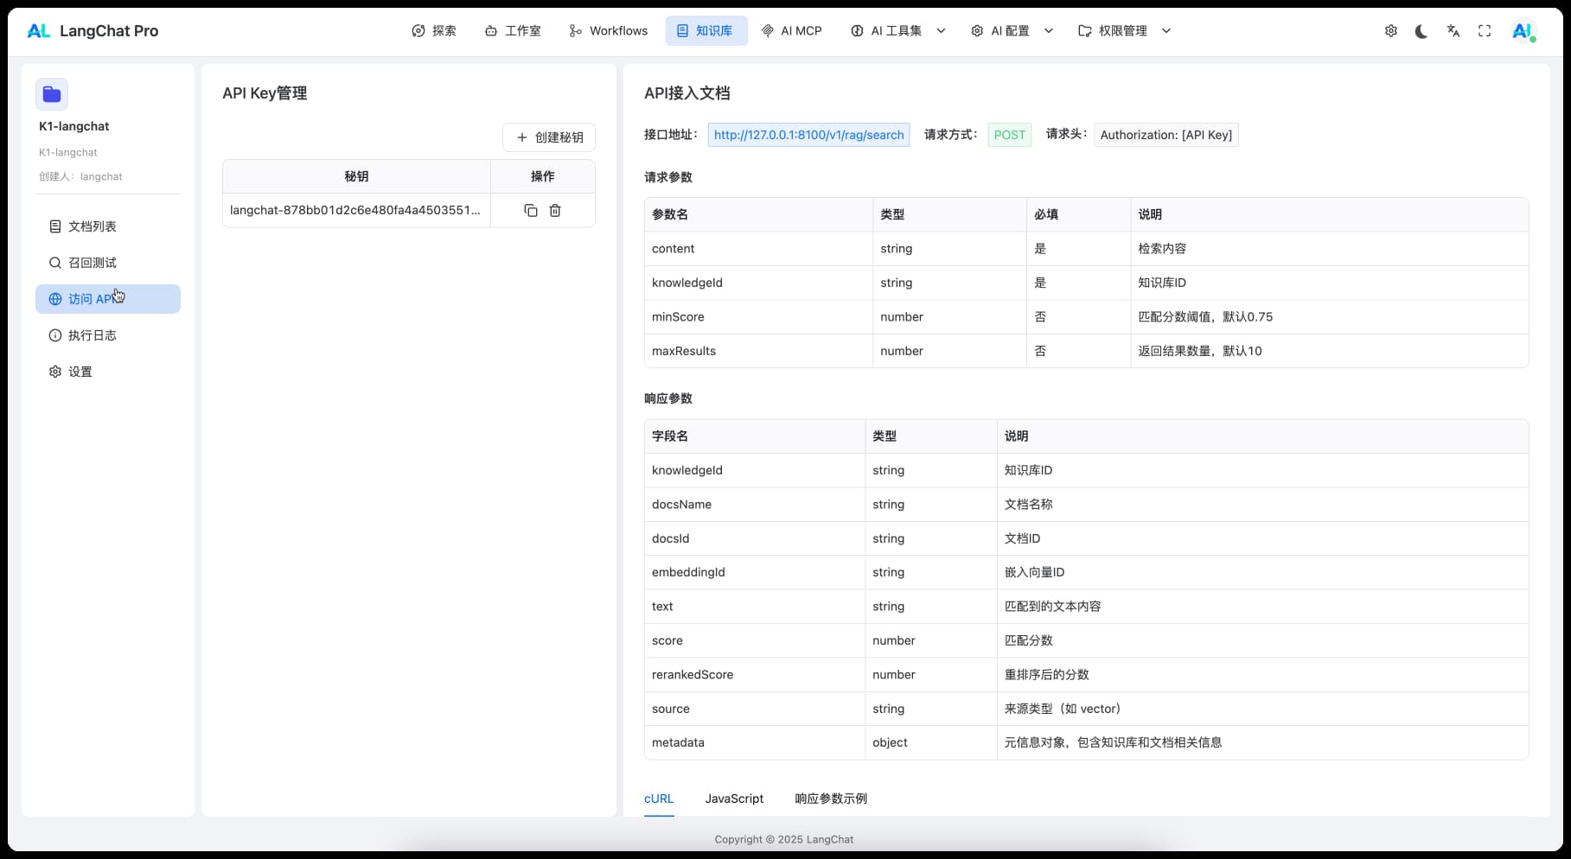
Task: Open 执行日志 in the sidebar
Action: coord(92,335)
